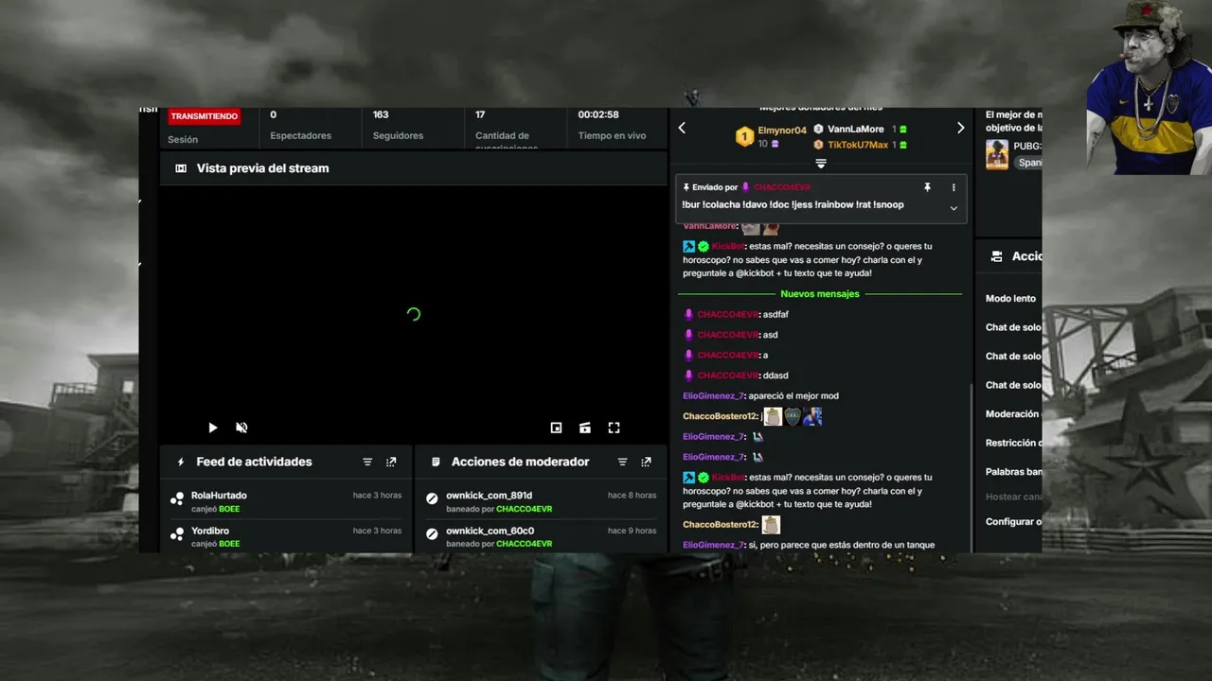This screenshot has width=1212, height=681.
Task: Click the reward icon beside Yordibro
Action: click(x=177, y=534)
